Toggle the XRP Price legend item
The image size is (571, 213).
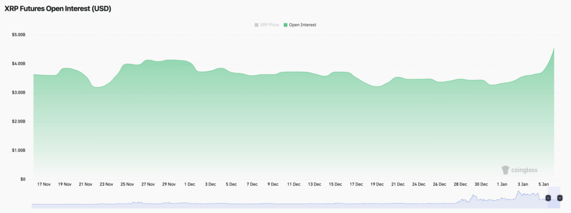(267, 25)
